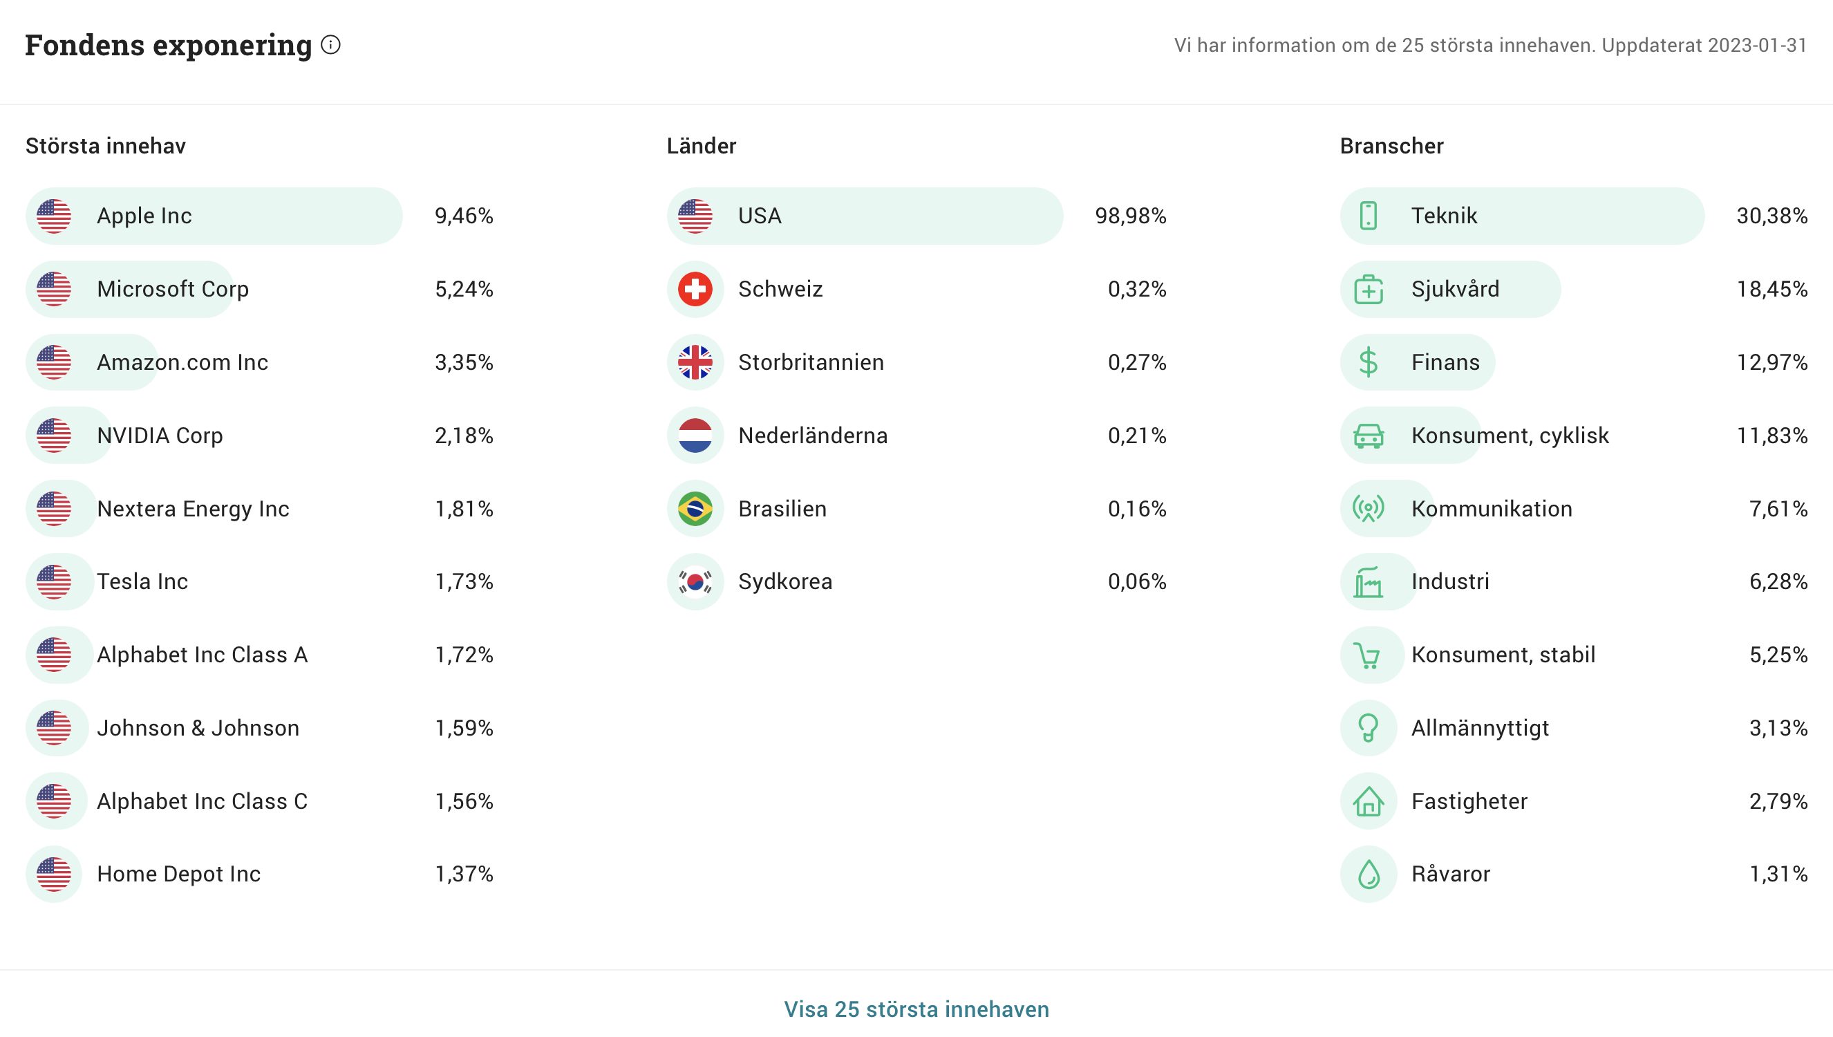Click the Storbritannien country entry

point(810,362)
